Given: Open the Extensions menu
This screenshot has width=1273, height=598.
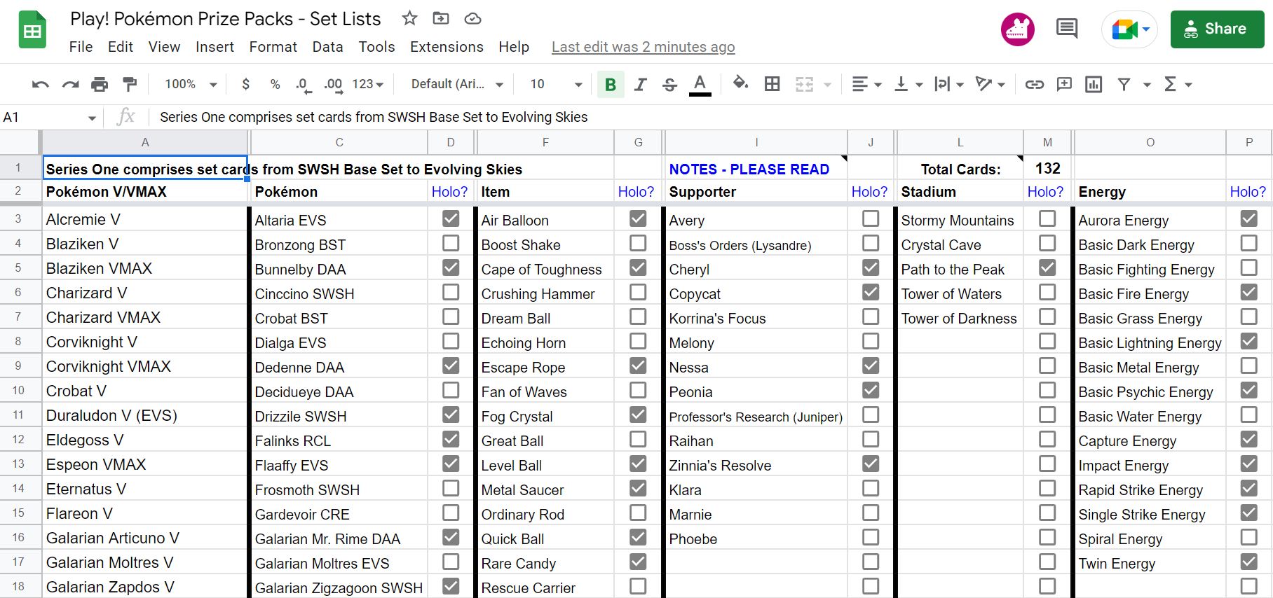Looking at the screenshot, I should (447, 47).
